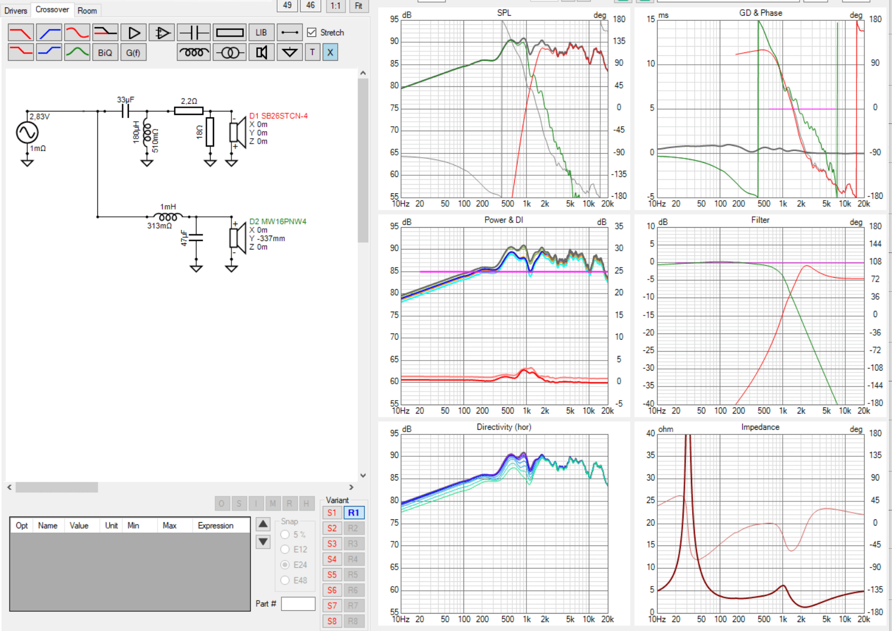Select variant R1
This screenshot has height=631, width=892.
(x=354, y=513)
